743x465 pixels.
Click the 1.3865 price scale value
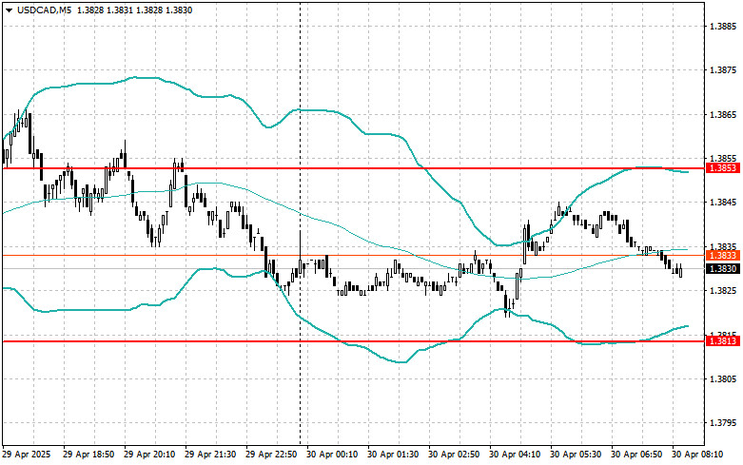[724, 114]
